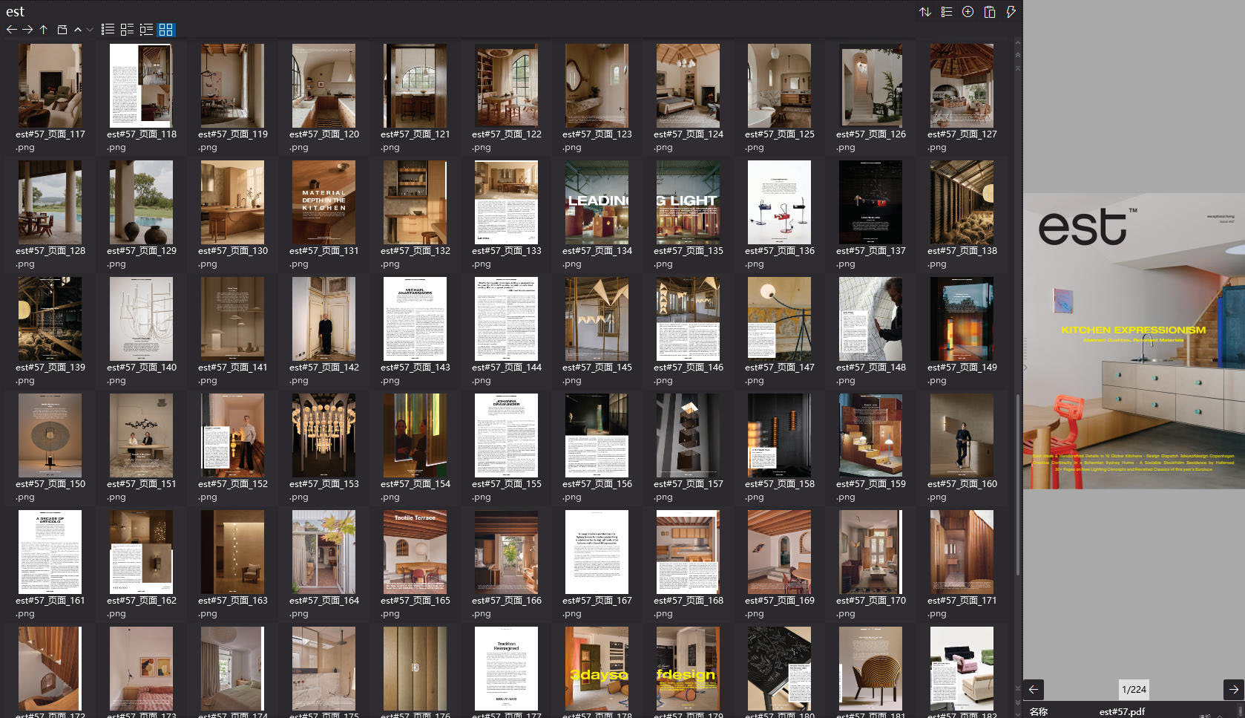Open the sort order arrows icon
The height and width of the screenshot is (718, 1245).
924,12
